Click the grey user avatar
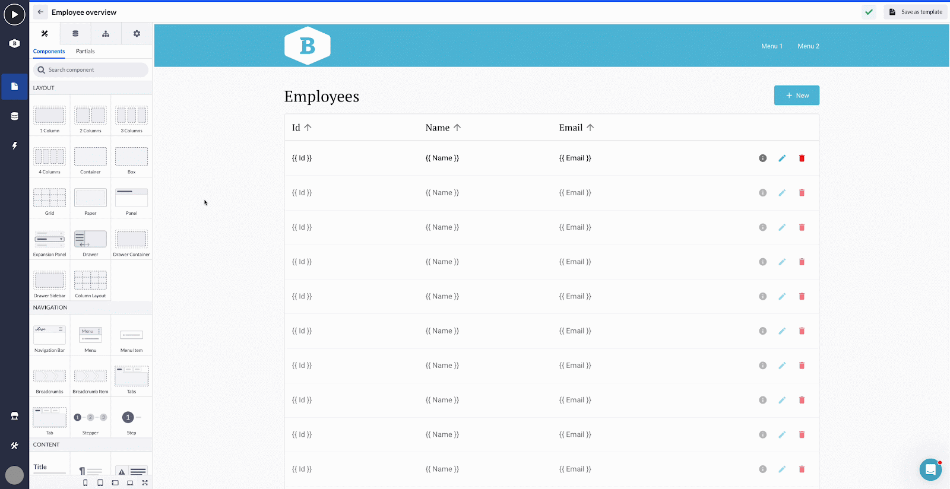 pos(14,475)
